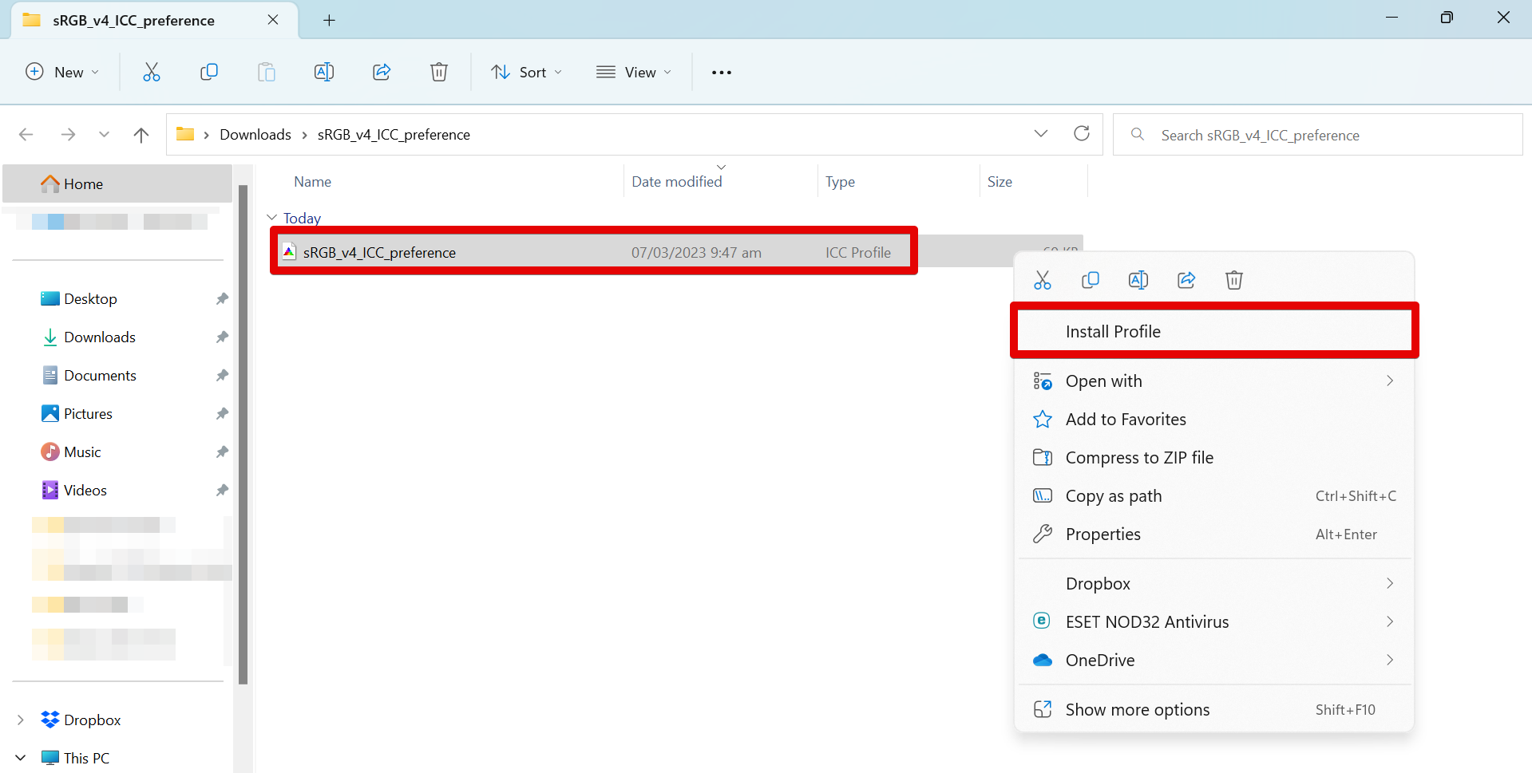Click the pin icon beside Documents
Screen dimensions: 1532x773
click(x=222, y=375)
